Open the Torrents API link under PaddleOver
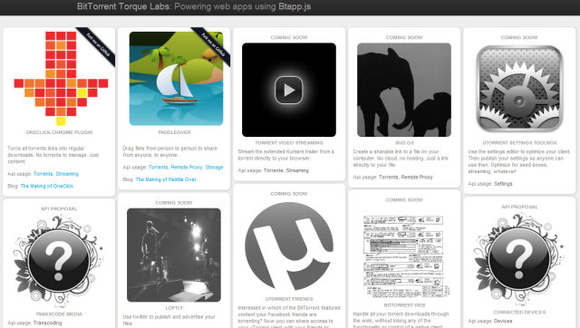 tap(158, 167)
